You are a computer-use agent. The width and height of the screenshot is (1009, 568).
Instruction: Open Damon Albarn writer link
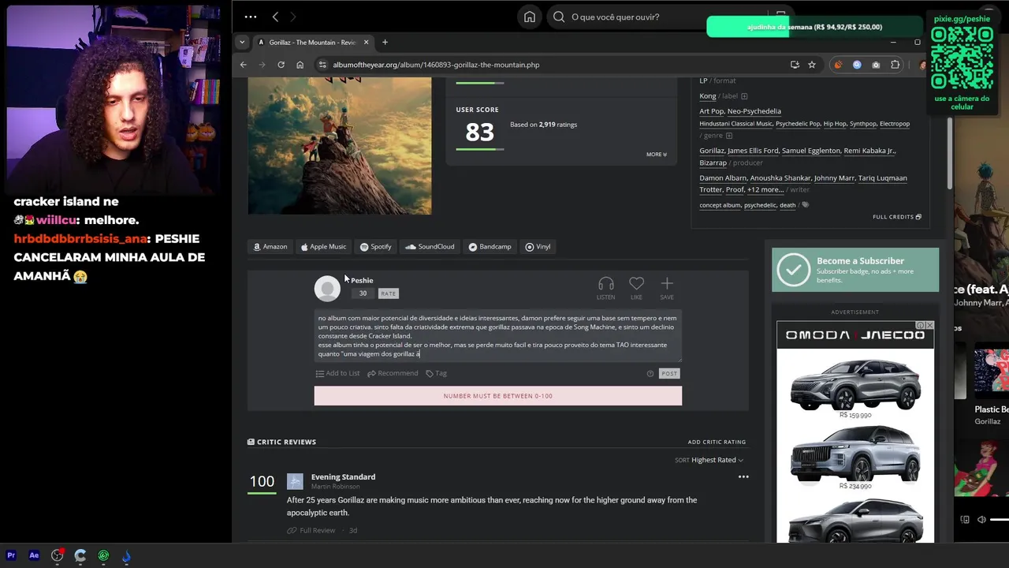pos(722,178)
